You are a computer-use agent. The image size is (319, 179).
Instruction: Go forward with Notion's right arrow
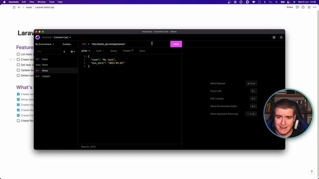[x=23, y=7]
